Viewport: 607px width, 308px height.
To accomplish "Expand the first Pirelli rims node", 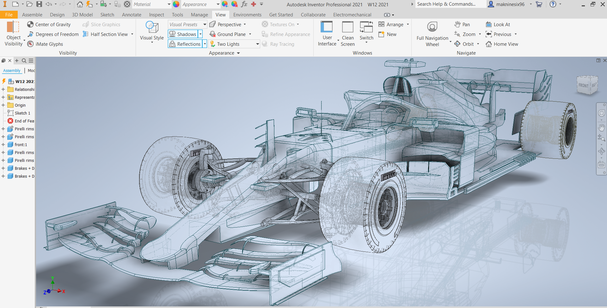I will (x=4, y=129).
